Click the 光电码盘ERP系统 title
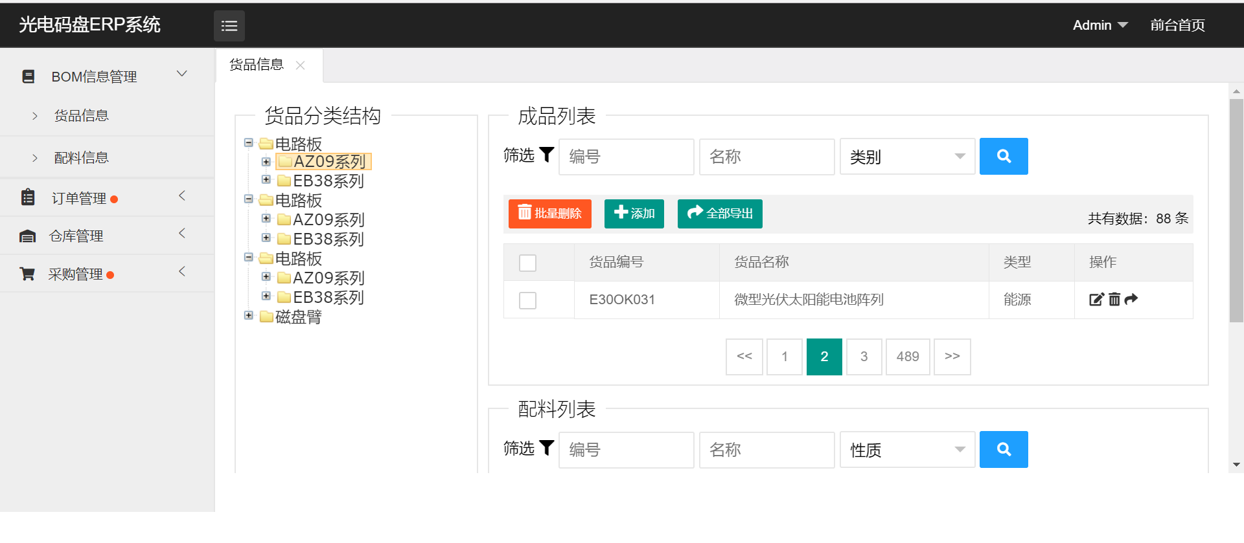 point(90,25)
